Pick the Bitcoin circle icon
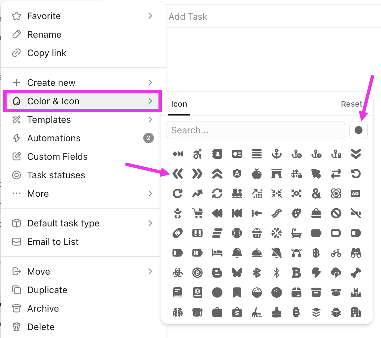 click(197, 273)
